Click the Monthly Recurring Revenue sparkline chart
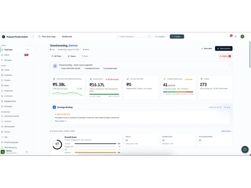Screen dimensions: 251x188 point(67,94)
